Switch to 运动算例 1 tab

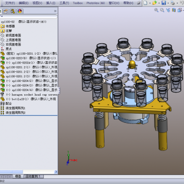(x=34, y=177)
